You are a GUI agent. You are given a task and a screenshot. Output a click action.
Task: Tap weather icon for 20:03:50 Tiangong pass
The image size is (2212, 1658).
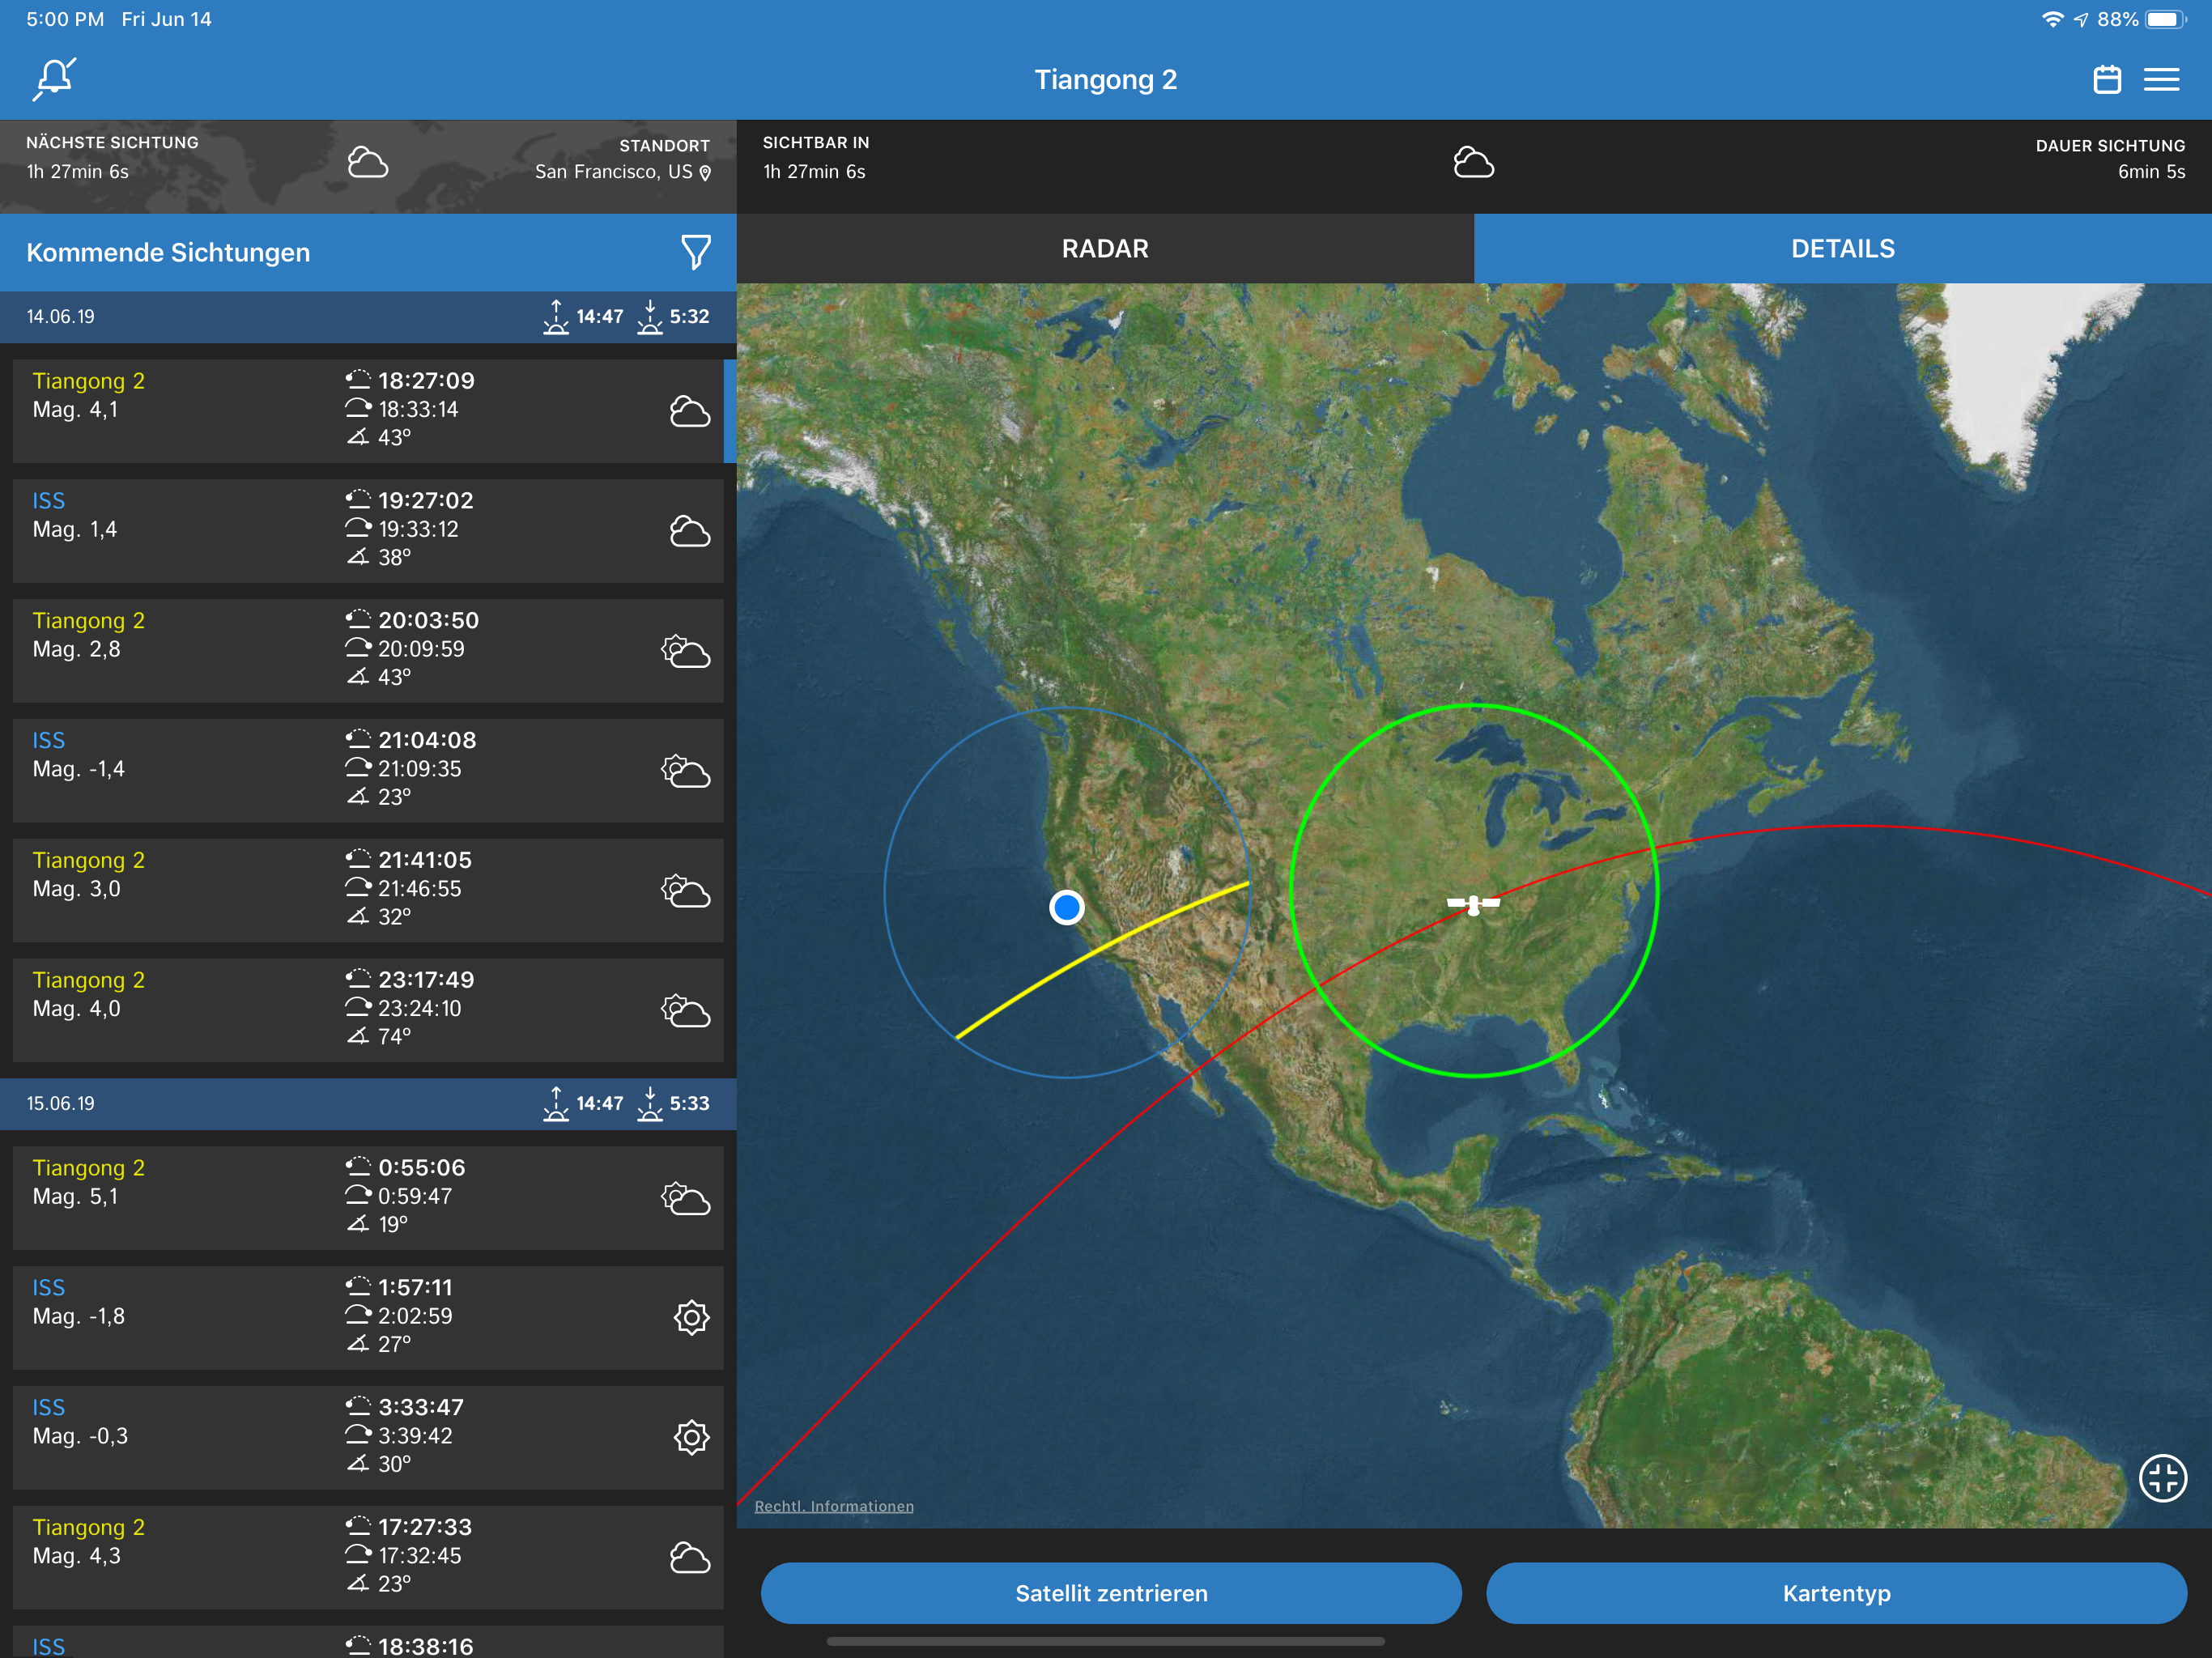[x=686, y=651]
